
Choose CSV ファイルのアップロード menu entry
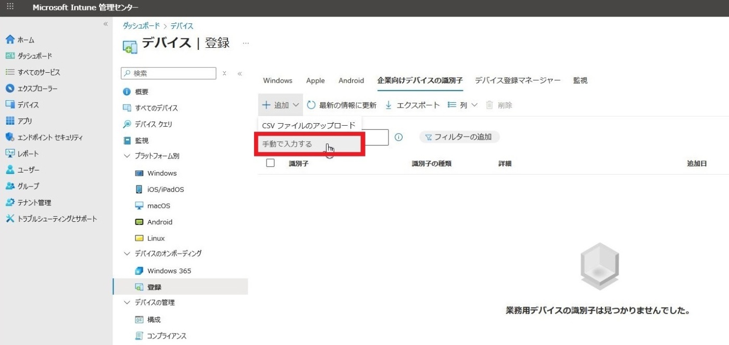(x=309, y=125)
